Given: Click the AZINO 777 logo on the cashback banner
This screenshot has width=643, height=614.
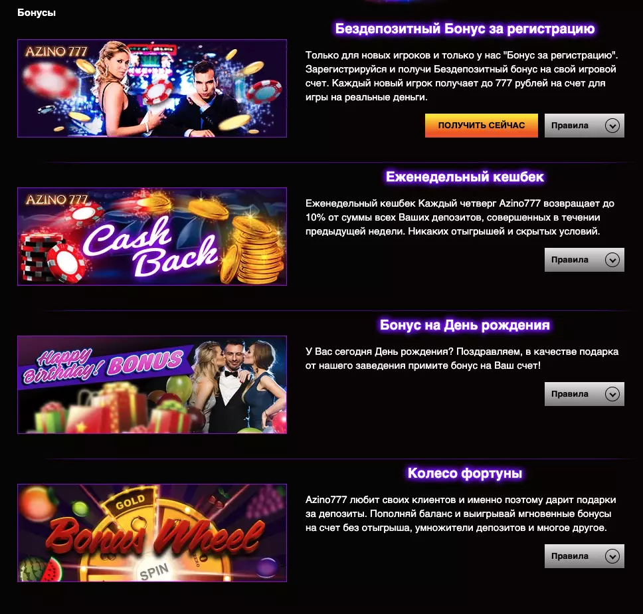Looking at the screenshot, I should click(56, 200).
